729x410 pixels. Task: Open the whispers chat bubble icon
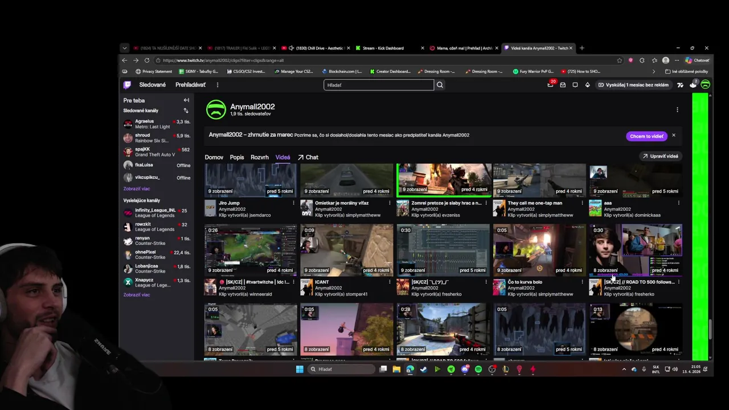click(x=575, y=85)
